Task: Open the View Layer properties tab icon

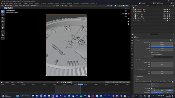Action: (132, 46)
